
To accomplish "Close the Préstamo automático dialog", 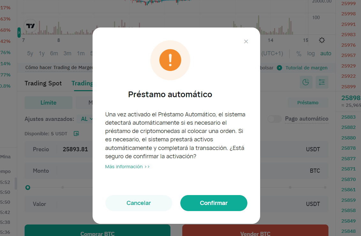I will tap(246, 42).
